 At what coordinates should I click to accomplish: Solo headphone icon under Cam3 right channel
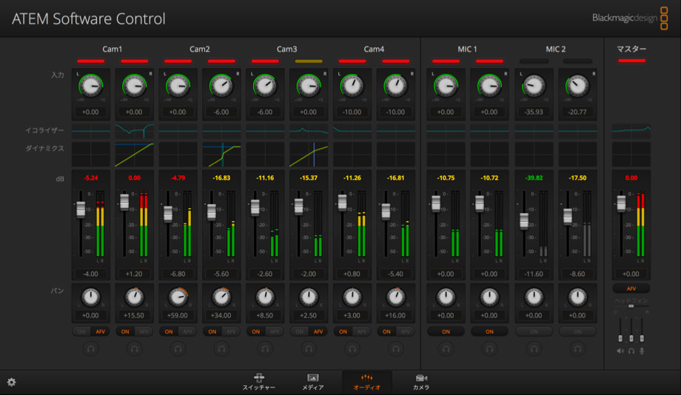coord(309,348)
